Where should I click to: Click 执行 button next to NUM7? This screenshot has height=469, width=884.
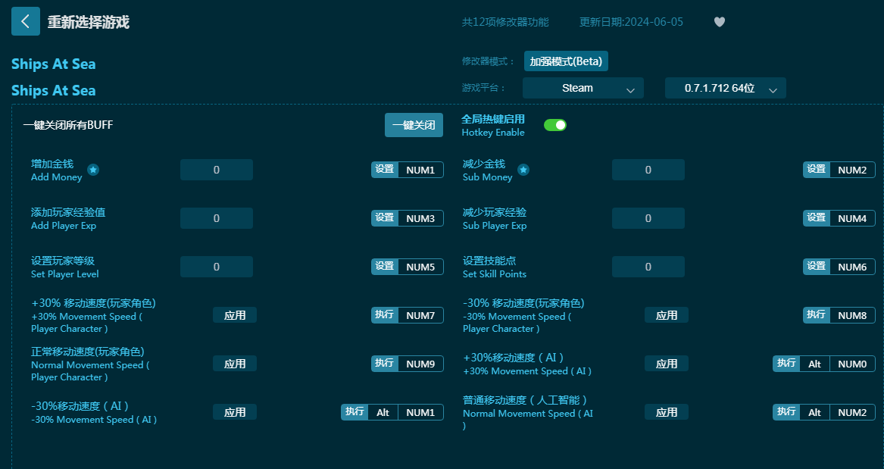[x=385, y=315]
